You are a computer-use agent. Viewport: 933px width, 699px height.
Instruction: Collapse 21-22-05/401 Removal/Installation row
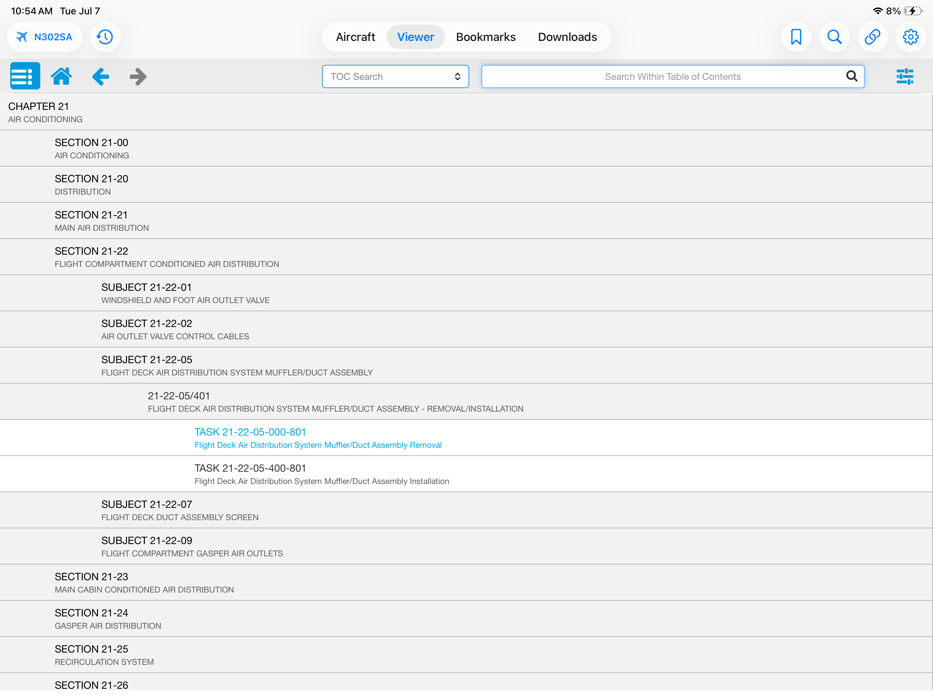(x=466, y=402)
